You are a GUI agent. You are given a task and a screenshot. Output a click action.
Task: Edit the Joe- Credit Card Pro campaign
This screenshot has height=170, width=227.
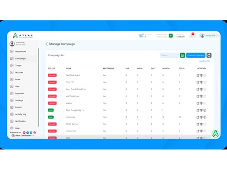(198, 89)
